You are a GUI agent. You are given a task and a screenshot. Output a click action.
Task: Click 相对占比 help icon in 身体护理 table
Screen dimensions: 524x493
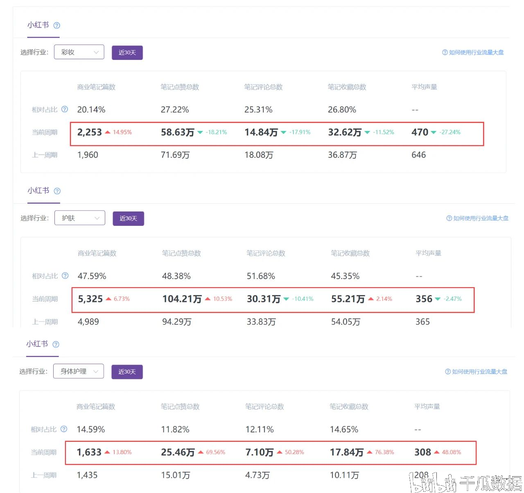(64, 429)
